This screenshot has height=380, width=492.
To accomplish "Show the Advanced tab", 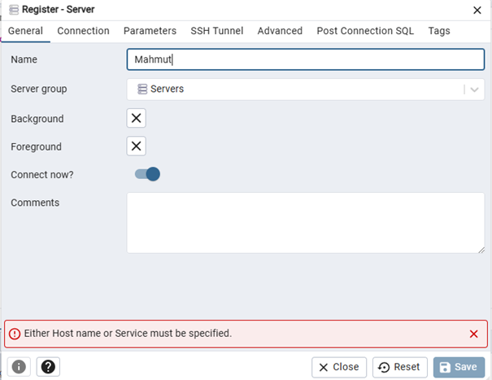I will [x=280, y=31].
